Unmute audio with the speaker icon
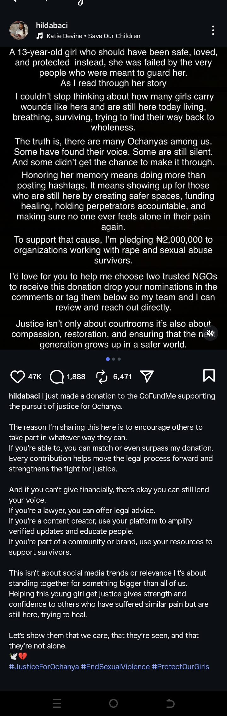 click(210, 333)
